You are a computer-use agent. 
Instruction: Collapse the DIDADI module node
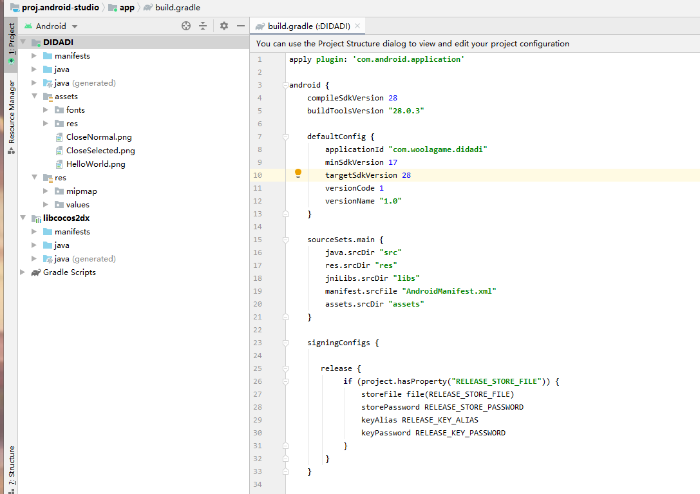click(23, 42)
